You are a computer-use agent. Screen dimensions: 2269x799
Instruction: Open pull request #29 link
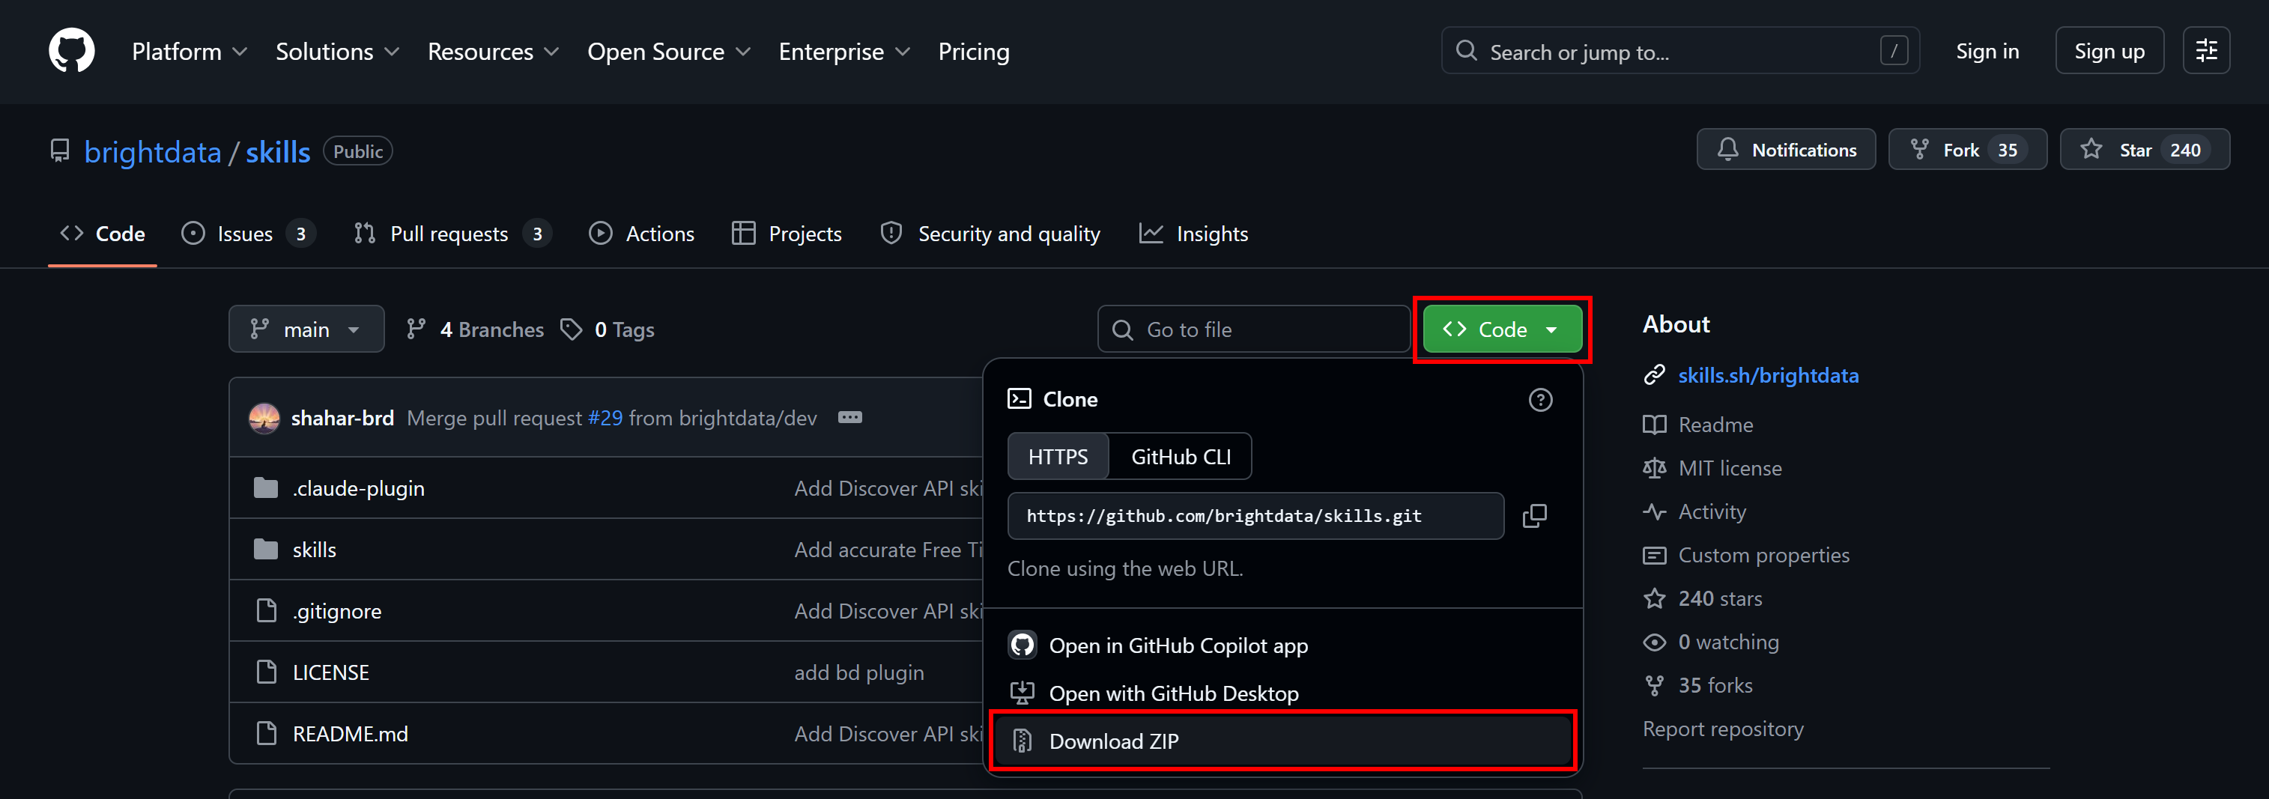605,418
